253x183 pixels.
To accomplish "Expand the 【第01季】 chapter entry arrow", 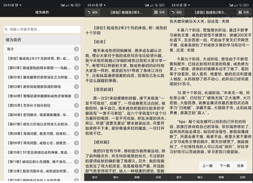I will (76, 68).
